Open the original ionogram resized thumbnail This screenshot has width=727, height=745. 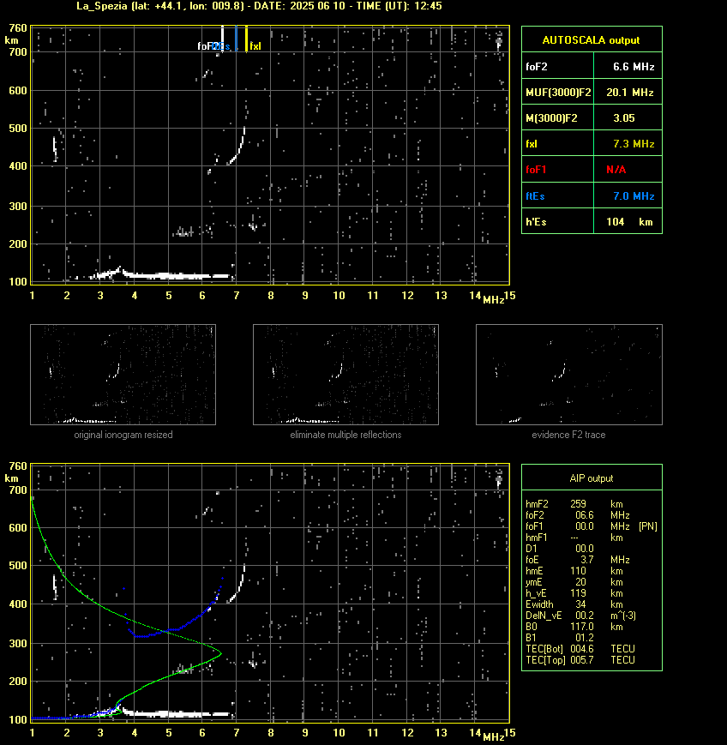(x=123, y=375)
